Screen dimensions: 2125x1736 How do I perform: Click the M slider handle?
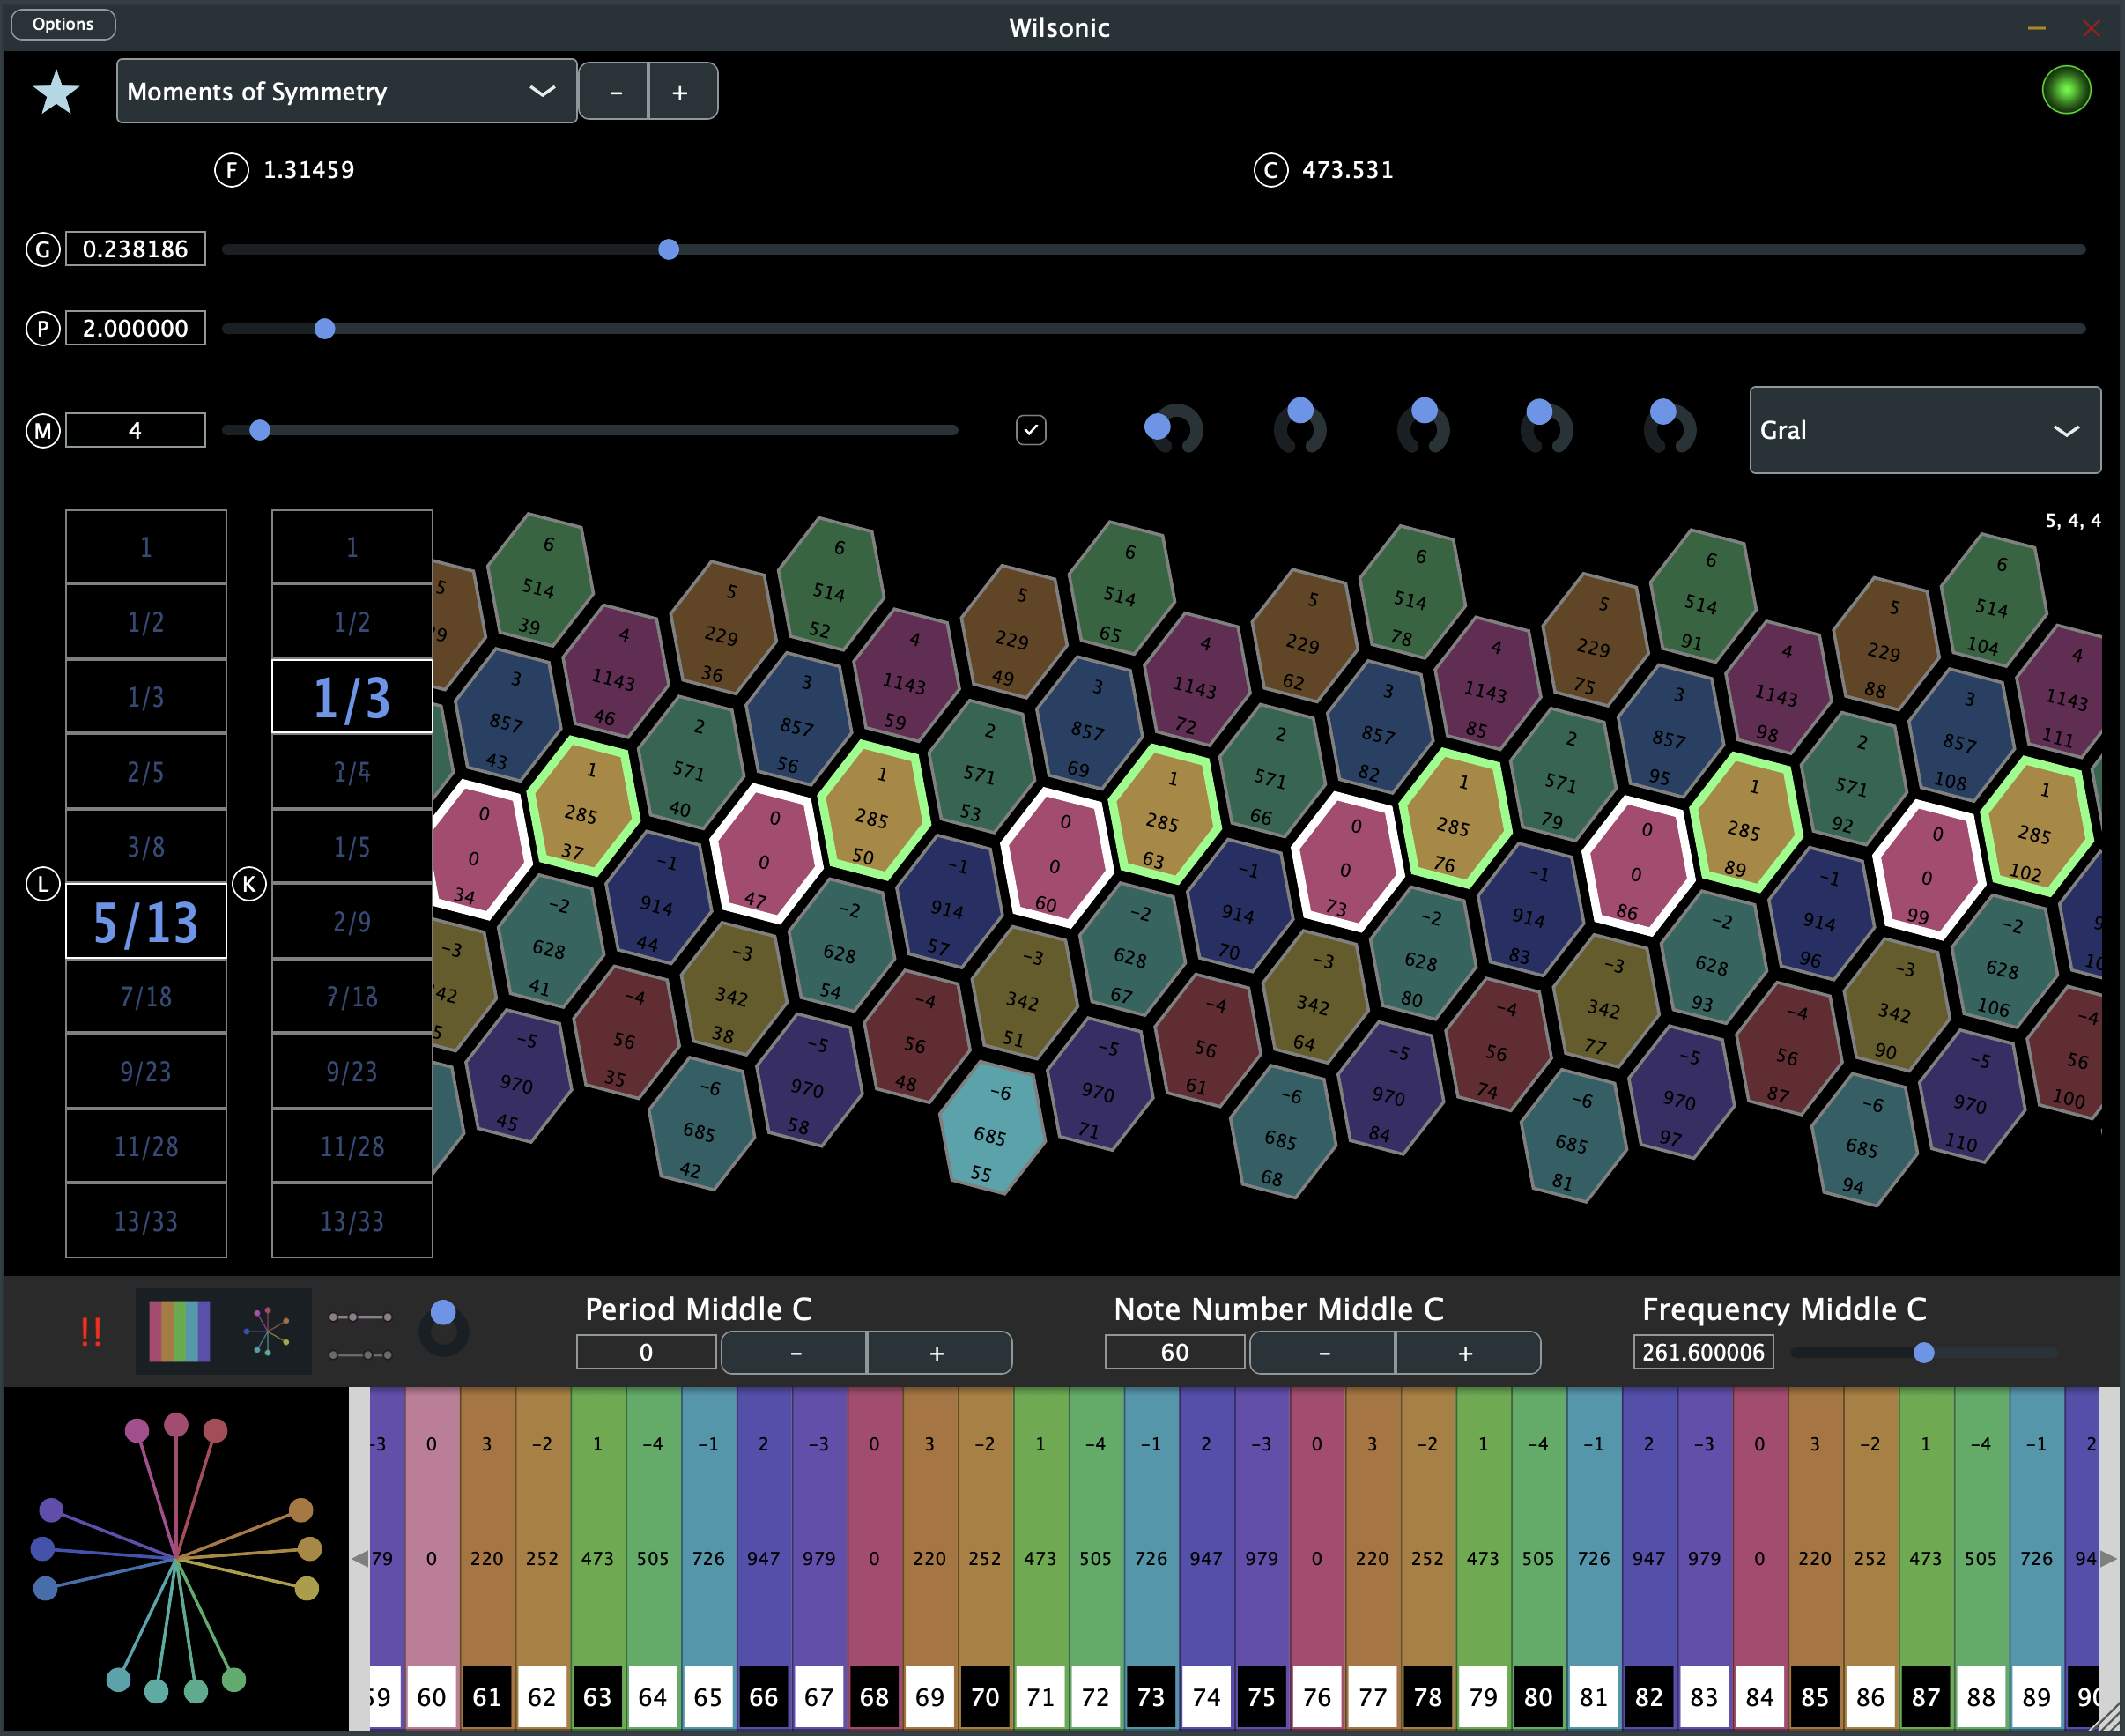[259, 430]
